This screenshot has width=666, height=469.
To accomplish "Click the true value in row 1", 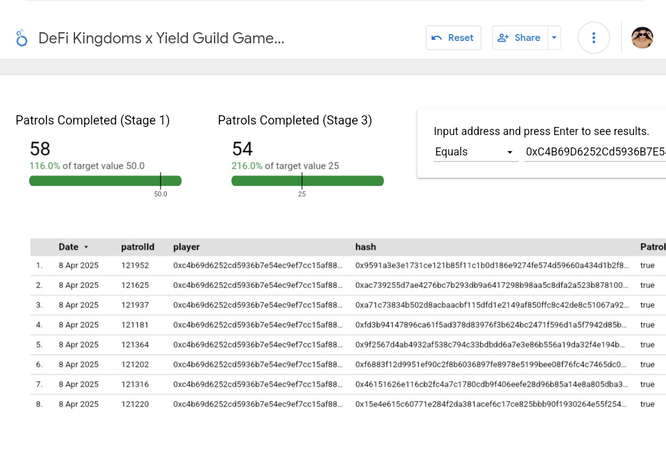I will click(x=647, y=265).
